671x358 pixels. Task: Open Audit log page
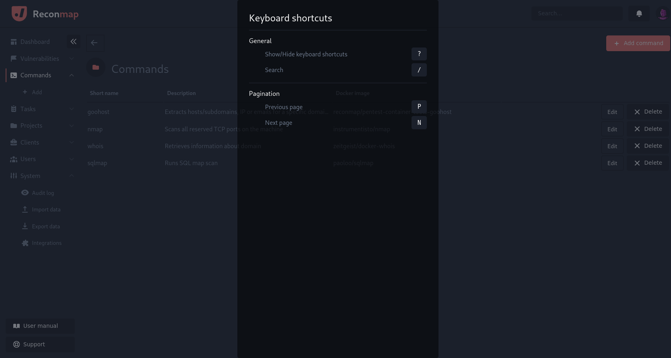[x=43, y=193]
